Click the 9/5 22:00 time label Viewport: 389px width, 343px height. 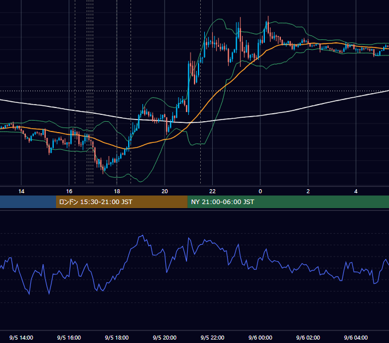212,337
